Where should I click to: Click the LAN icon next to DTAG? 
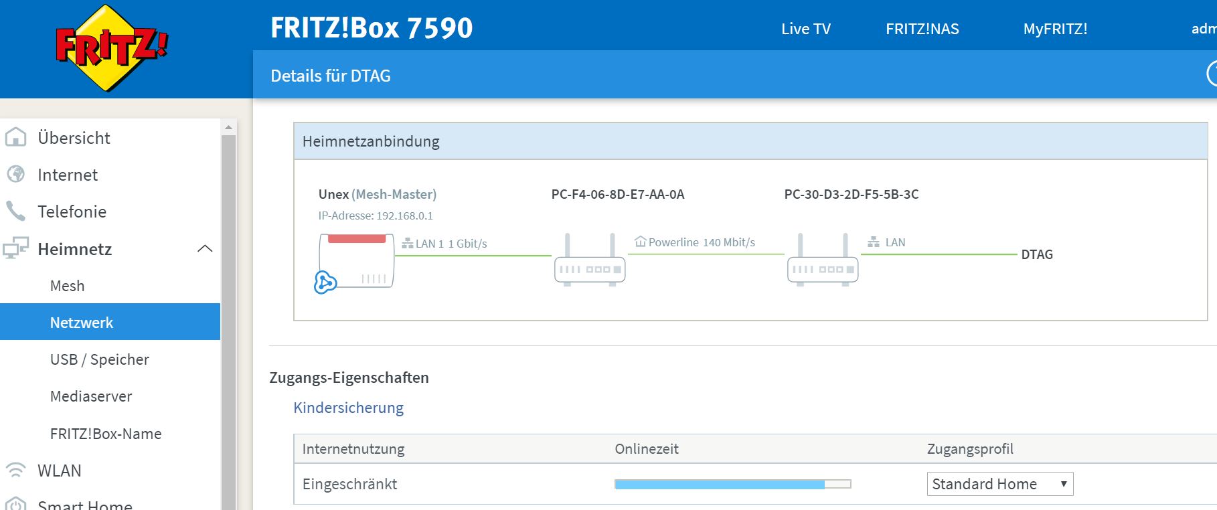873,242
